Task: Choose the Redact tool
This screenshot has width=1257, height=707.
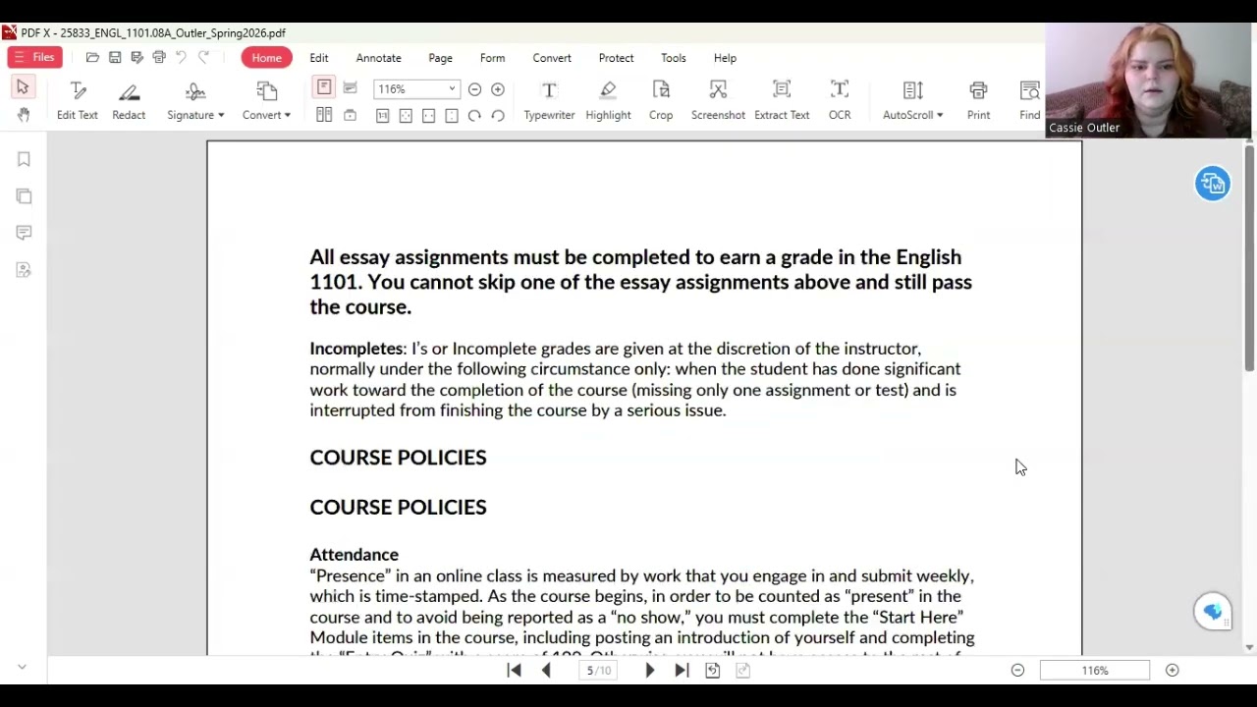Action: [129, 101]
